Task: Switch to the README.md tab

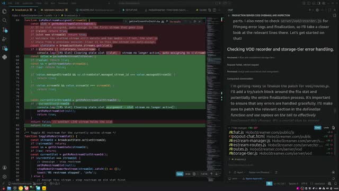Action: point(95,10)
